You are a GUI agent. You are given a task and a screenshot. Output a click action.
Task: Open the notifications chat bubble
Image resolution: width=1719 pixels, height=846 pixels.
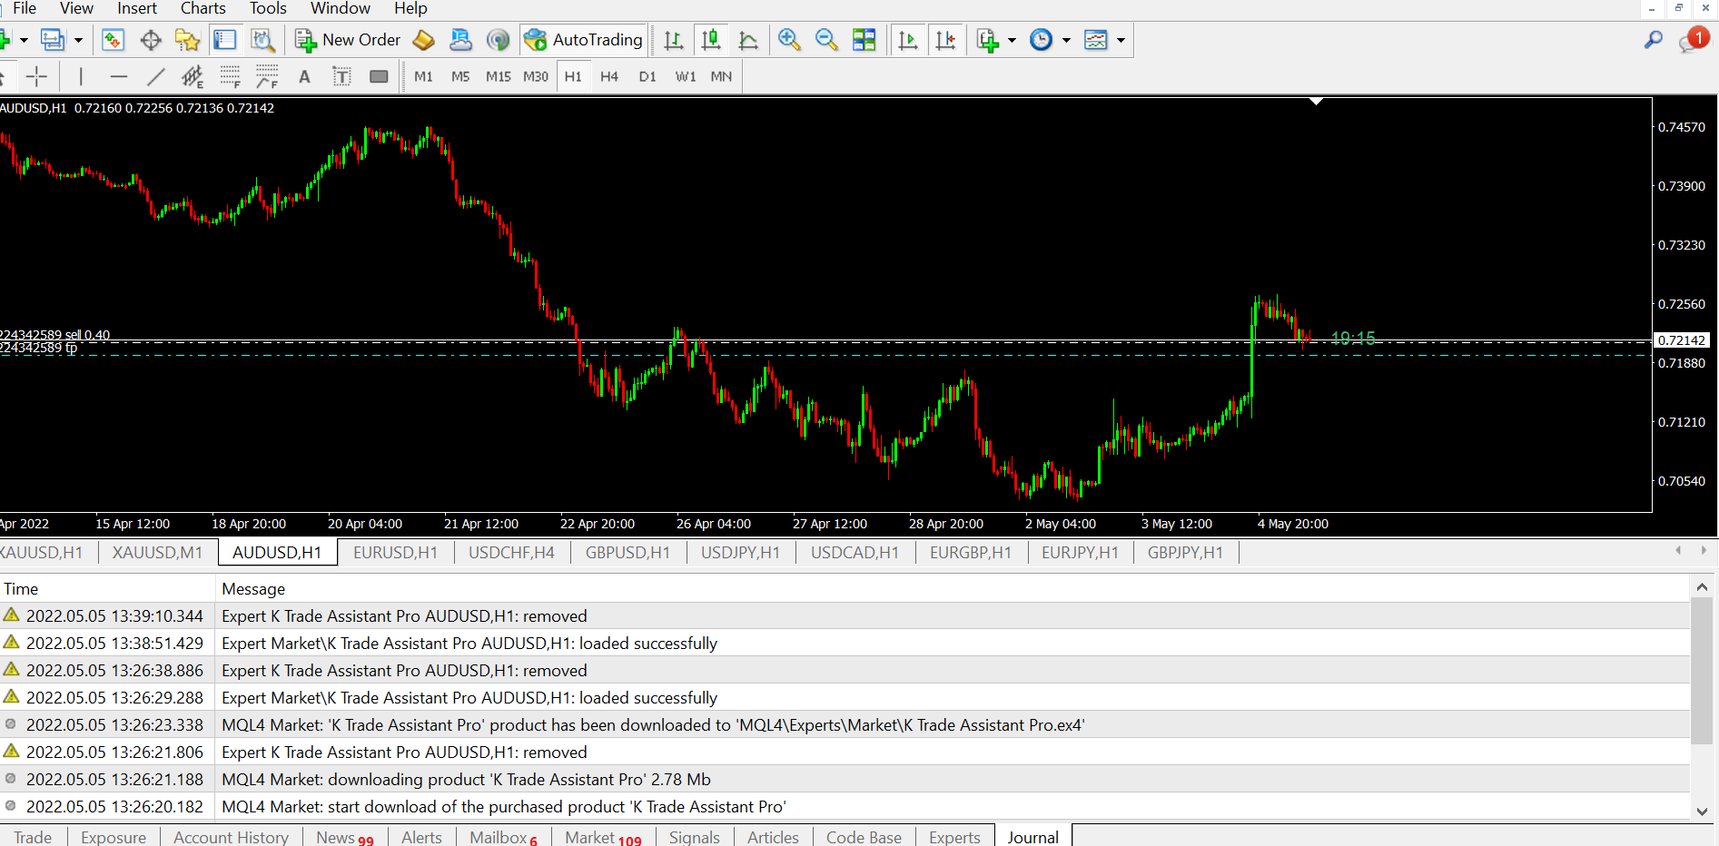[x=1693, y=40]
